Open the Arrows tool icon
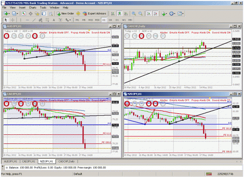Screen dimensions: 244x177 [67, 20]
